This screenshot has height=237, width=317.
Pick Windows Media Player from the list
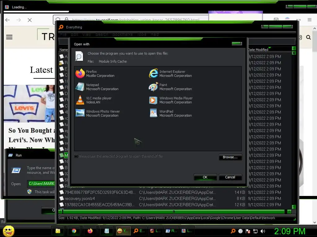(171, 100)
